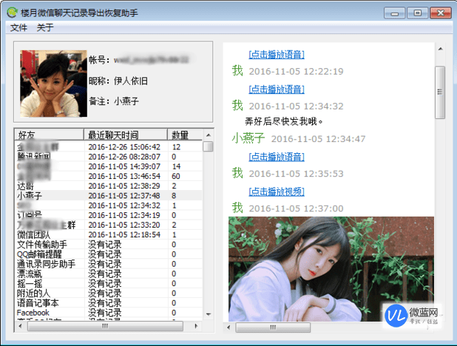Close the application window
The image size is (457, 346).
[441, 13]
